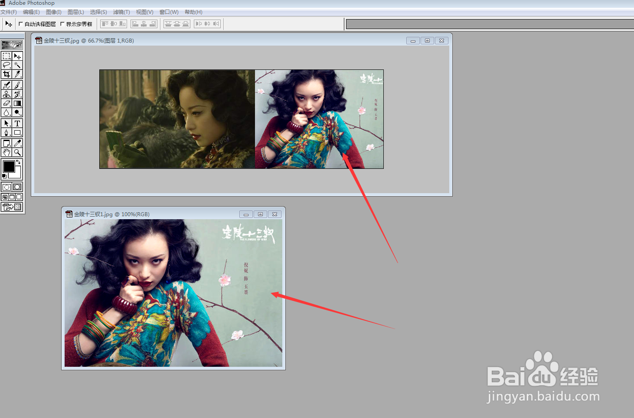
Task: Select the Slice tool
Action: click(17, 74)
